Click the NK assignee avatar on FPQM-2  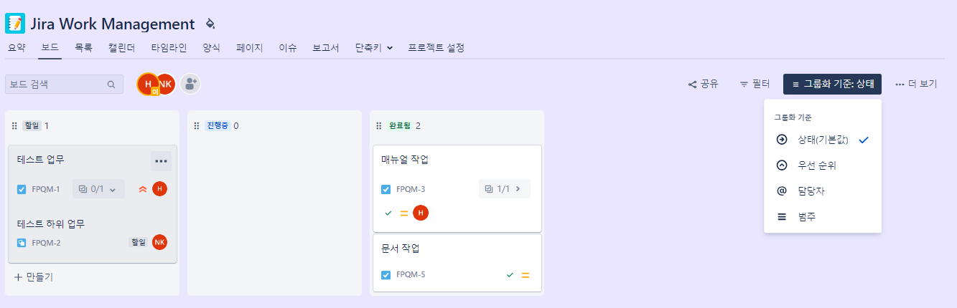(159, 242)
